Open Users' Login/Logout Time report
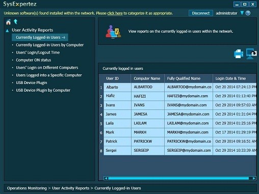 coord(38,52)
